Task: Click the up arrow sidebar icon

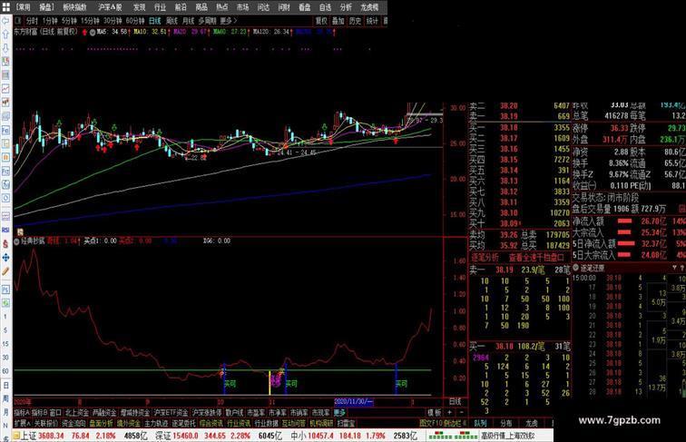Action: coord(5,34)
